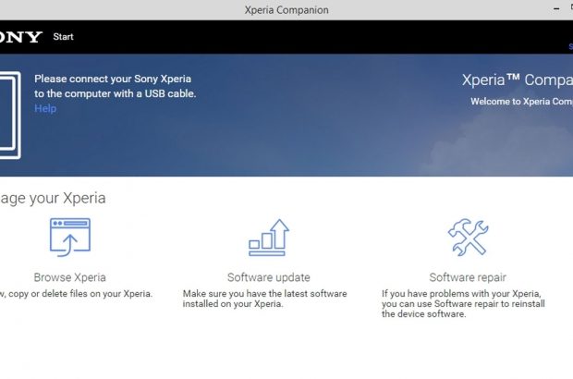Click the 'Welcome to Xperia Com' subtitle text
Screen dimensions: 573x379
coord(521,102)
